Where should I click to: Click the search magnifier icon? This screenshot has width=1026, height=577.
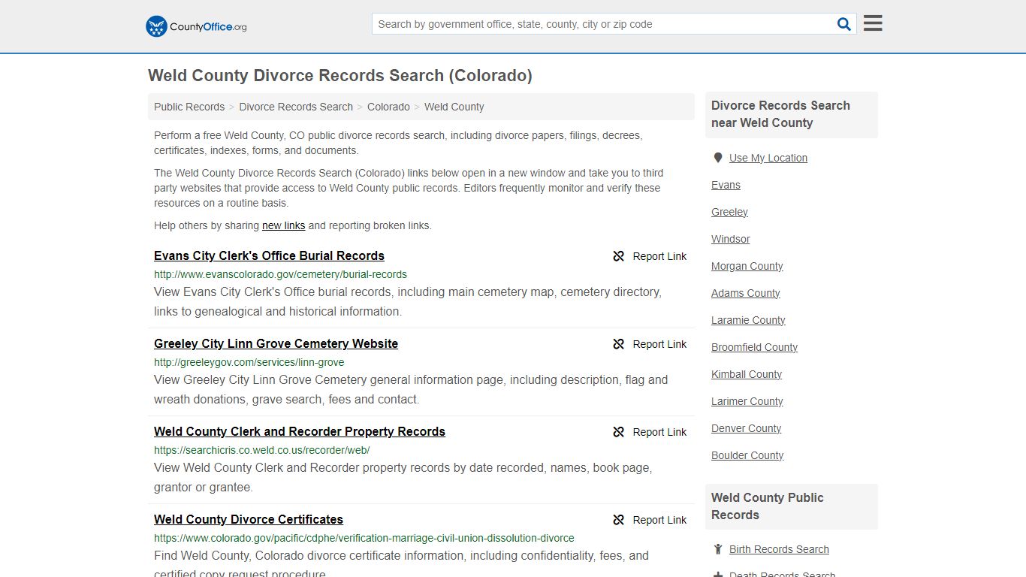844,24
